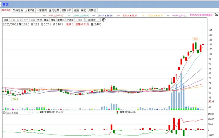Toggle the 投信 overlay button
The image size is (219, 138).
[x=19, y=20]
